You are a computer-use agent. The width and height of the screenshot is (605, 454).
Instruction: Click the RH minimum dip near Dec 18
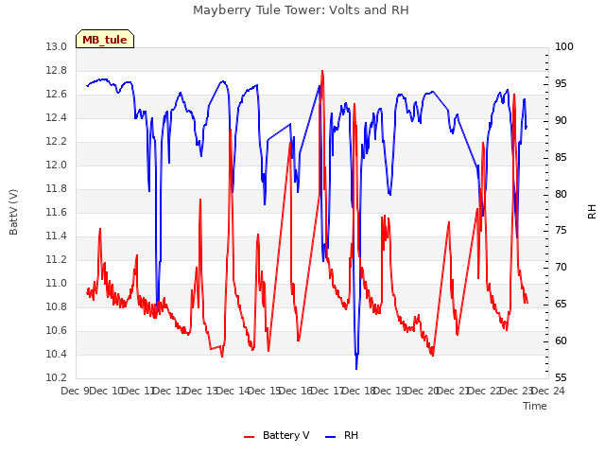point(356,369)
